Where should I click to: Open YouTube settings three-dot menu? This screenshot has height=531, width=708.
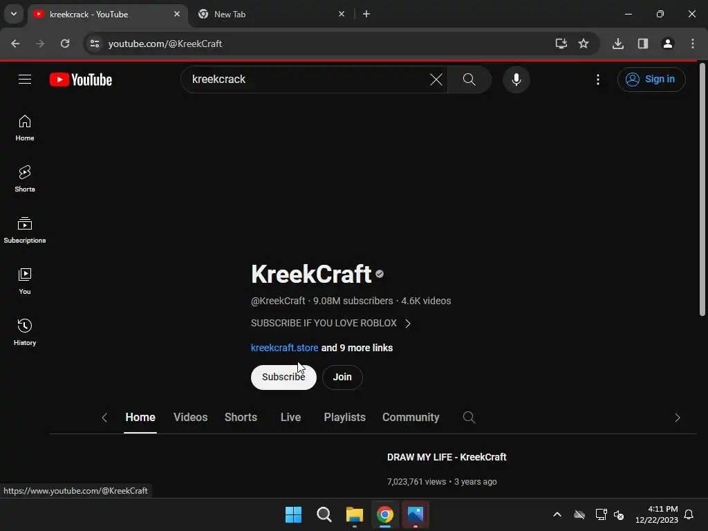598,80
